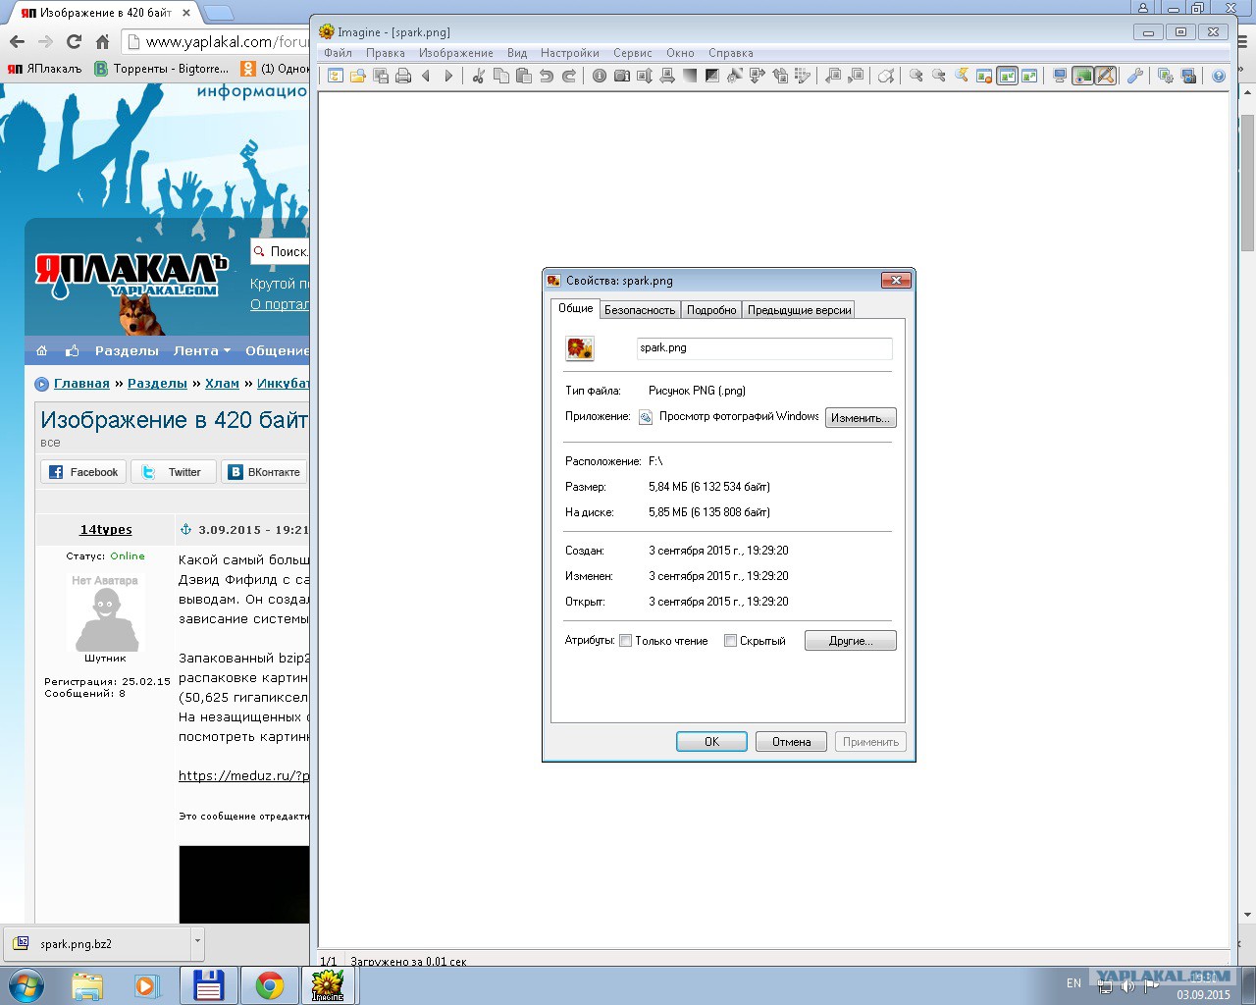
Task: Click the wrench Options icon
Action: (x=1135, y=76)
